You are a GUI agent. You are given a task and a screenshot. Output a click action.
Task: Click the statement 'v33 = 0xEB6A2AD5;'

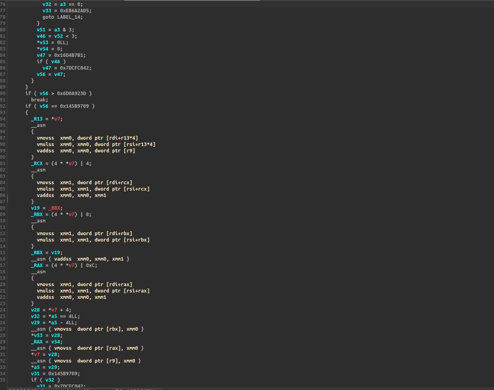point(67,11)
